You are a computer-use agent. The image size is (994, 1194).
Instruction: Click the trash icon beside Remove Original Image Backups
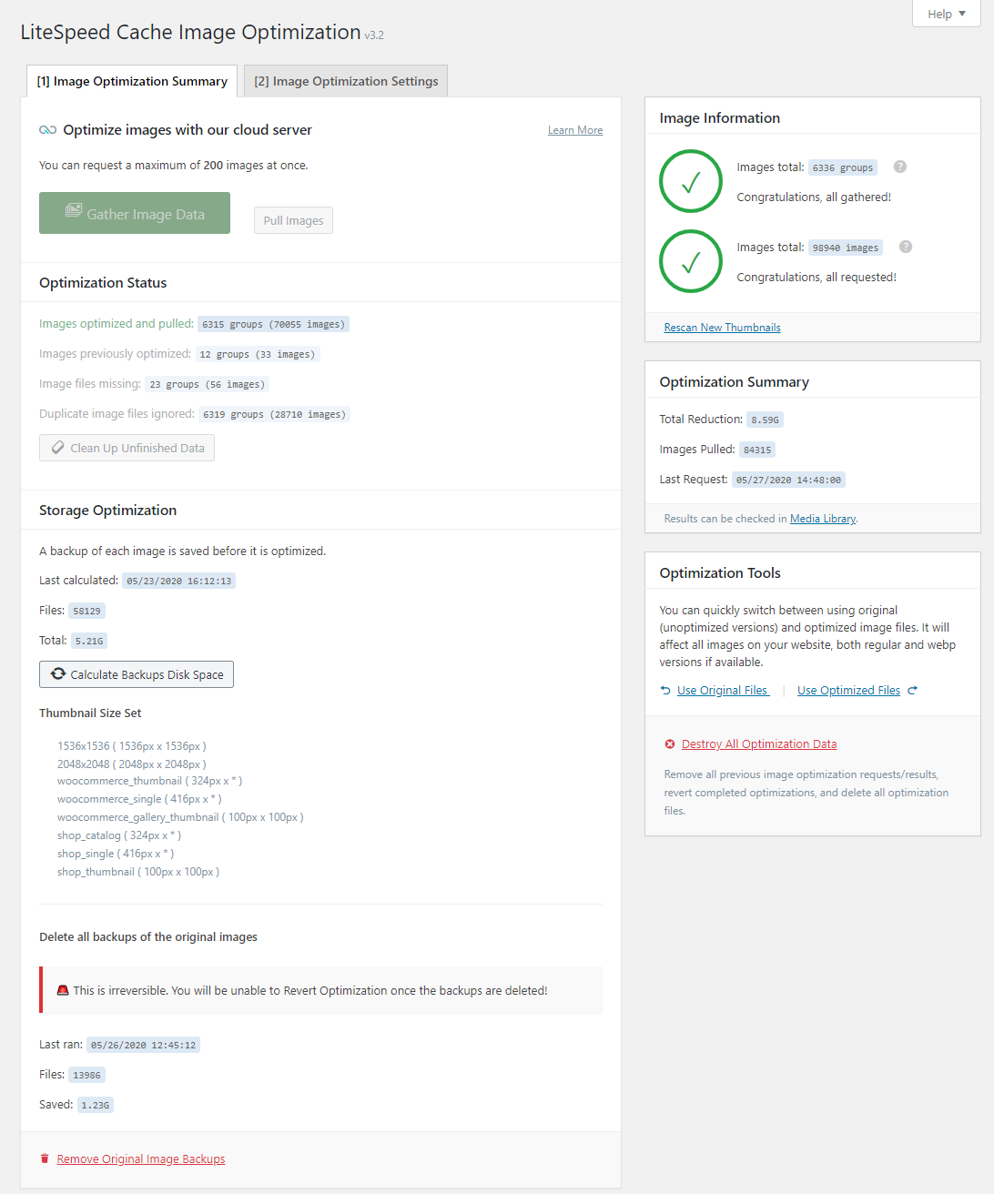coord(45,1159)
